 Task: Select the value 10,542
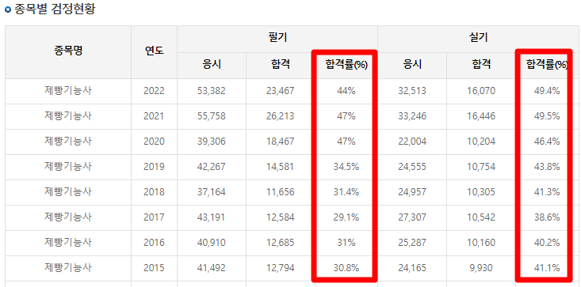pyautogui.click(x=481, y=217)
